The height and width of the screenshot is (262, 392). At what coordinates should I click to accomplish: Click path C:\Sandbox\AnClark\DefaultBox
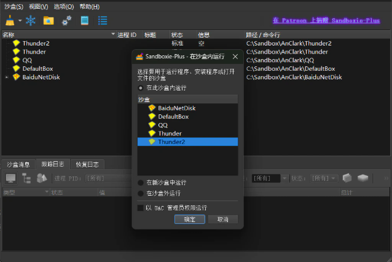291,68
